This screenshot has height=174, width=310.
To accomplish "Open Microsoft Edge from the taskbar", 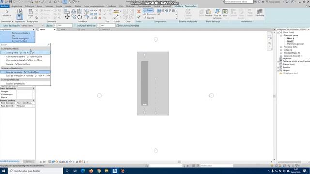I will (83, 171).
